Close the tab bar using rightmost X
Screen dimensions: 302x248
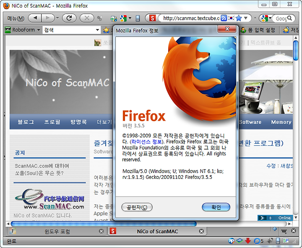[294, 231]
